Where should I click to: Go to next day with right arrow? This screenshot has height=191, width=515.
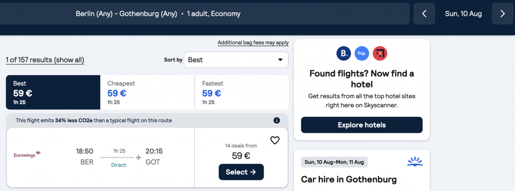coord(502,14)
